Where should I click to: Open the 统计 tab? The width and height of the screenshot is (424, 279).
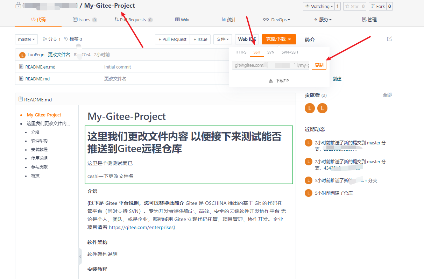(x=229, y=20)
